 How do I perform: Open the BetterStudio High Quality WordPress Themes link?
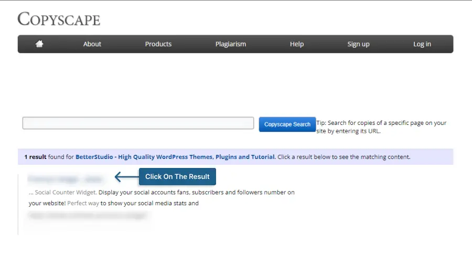175,157
